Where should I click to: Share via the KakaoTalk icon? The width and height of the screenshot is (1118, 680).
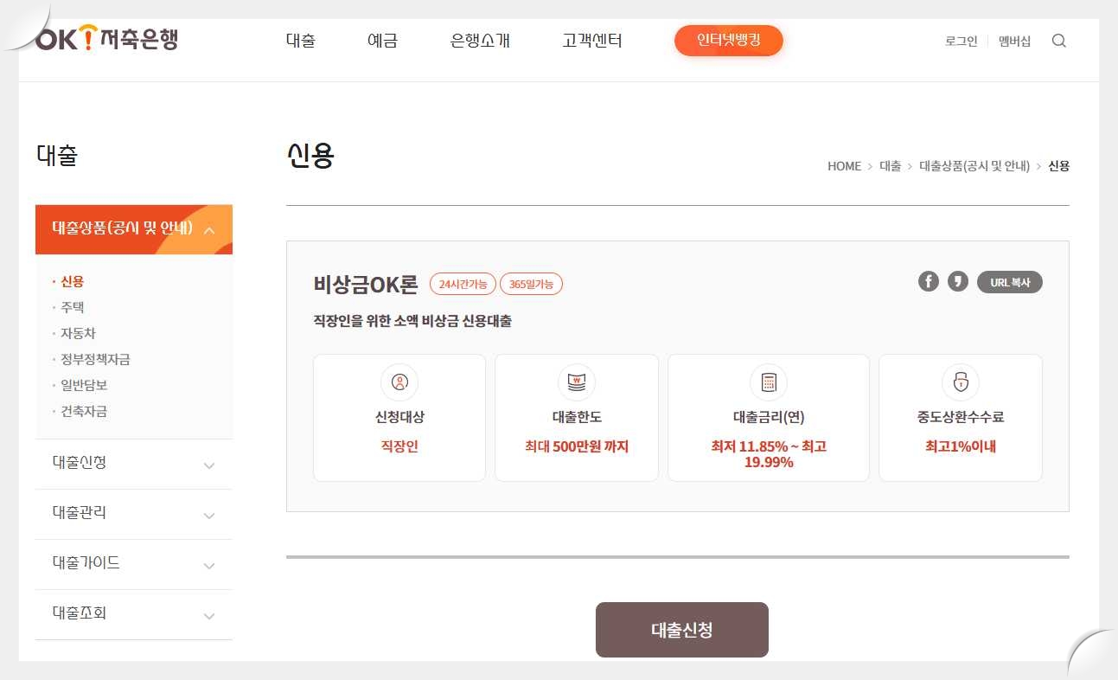(x=957, y=280)
